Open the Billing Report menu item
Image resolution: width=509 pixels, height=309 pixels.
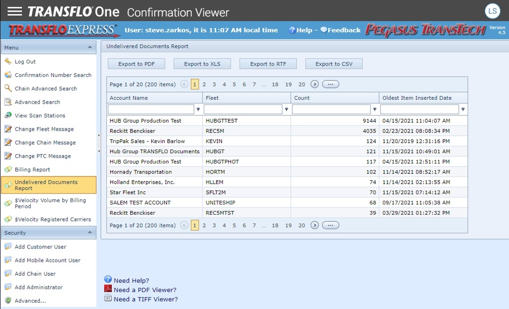pos(32,170)
